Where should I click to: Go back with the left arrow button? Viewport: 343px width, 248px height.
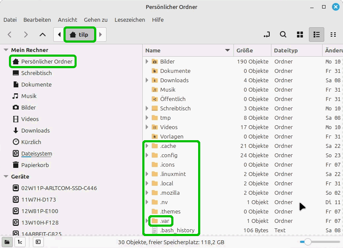pos(10,35)
